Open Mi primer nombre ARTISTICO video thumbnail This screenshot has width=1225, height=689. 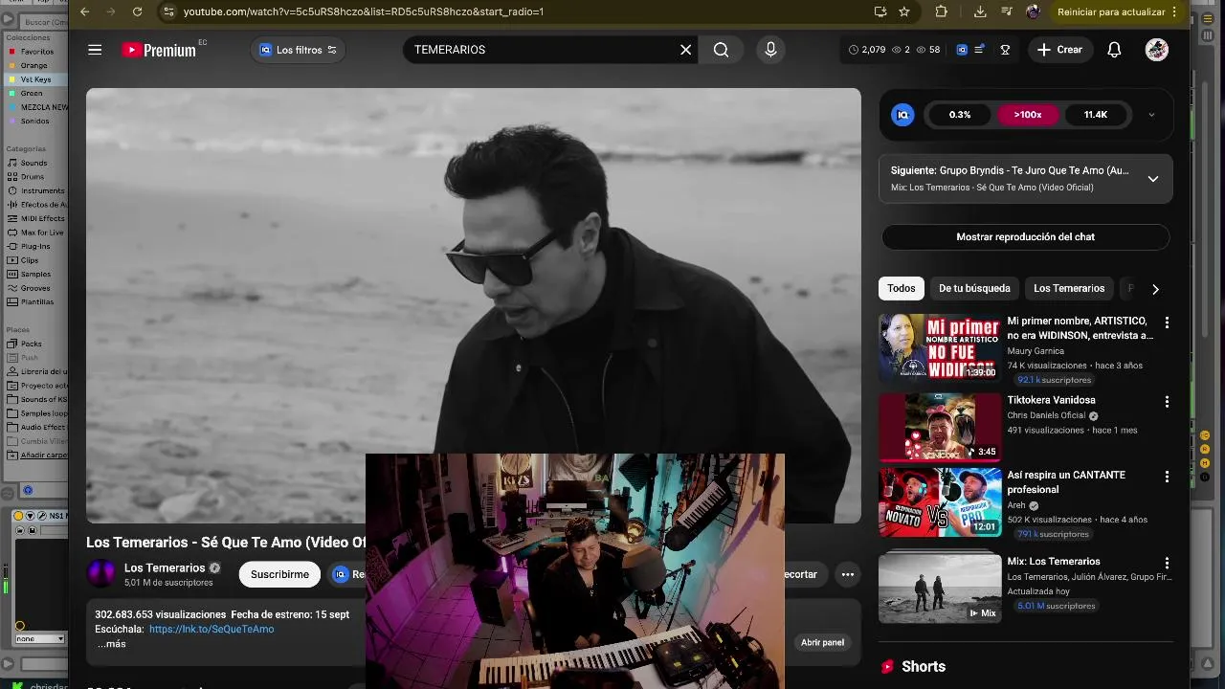(940, 347)
